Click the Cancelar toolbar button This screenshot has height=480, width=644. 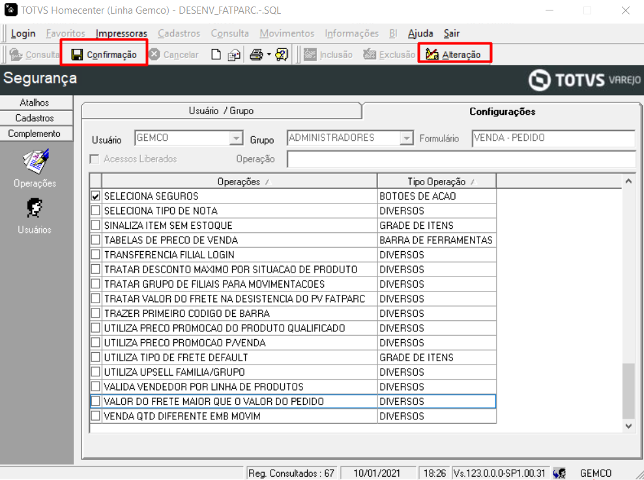174,55
